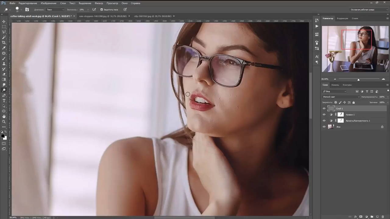Select the Hand tool

4,116
